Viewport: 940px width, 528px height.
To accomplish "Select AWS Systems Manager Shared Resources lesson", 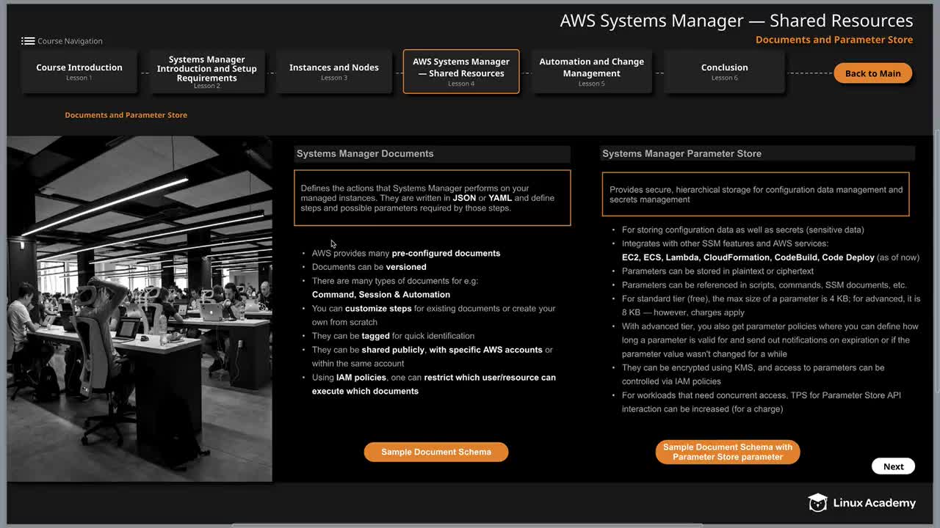I will tap(461, 71).
